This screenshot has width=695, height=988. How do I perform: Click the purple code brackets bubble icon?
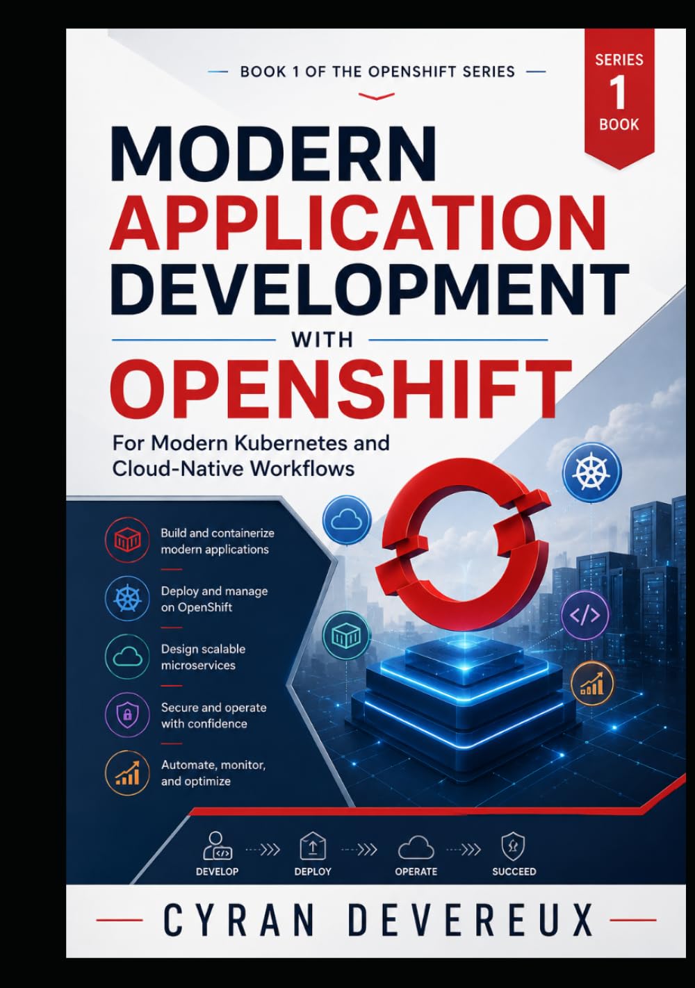coord(585,615)
